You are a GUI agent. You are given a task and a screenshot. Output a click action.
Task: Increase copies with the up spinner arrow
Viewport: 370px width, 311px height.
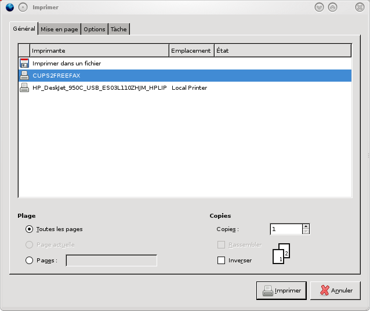click(306, 226)
